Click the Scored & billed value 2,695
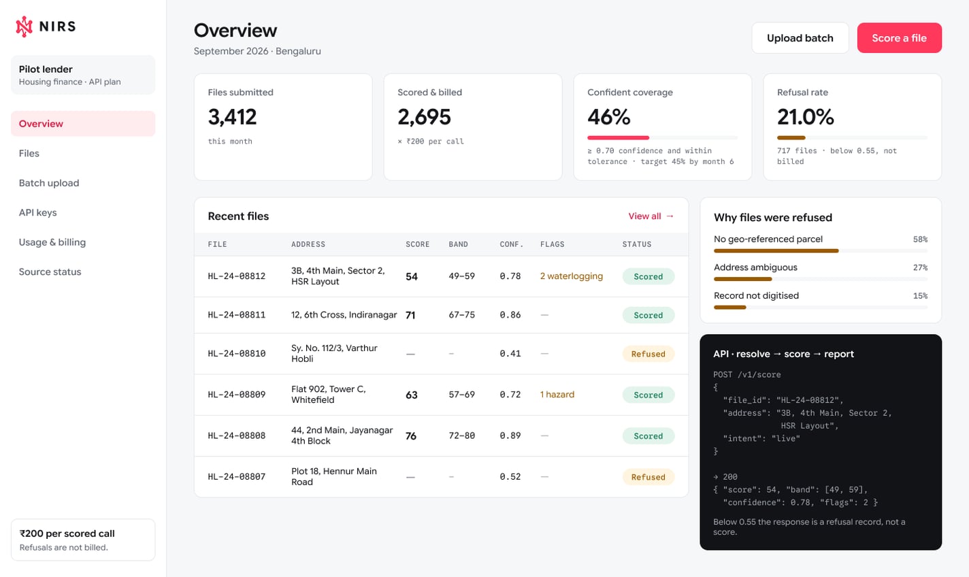Screen dimensions: 969x577 pos(425,117)
